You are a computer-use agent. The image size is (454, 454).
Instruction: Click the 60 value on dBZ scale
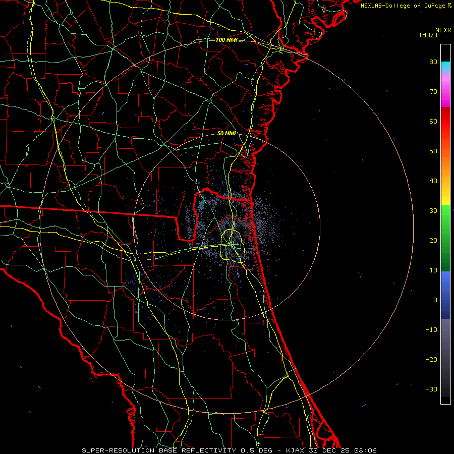tap(433, 122)
